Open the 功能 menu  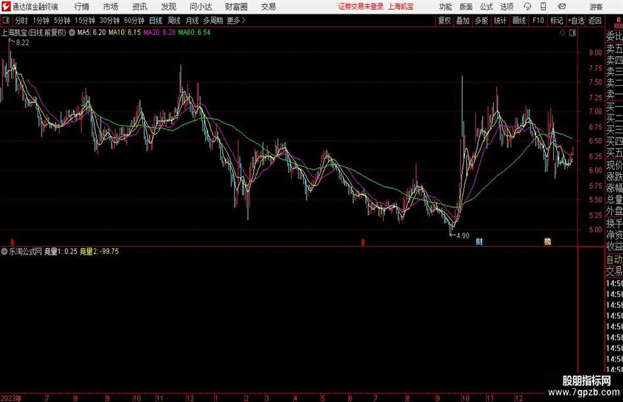446,7
